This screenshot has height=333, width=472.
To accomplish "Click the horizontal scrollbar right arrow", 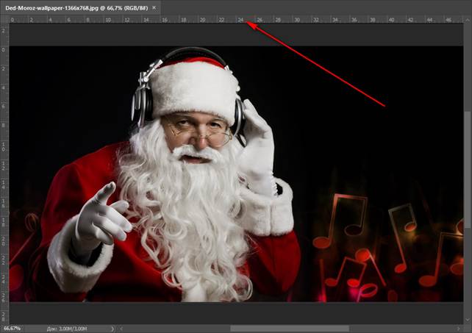I will [x=459, y=329].
